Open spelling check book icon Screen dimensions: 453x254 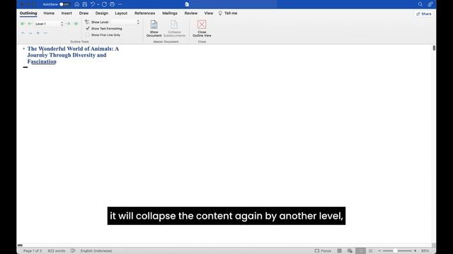pyautogui.click(x=73, y=251)
